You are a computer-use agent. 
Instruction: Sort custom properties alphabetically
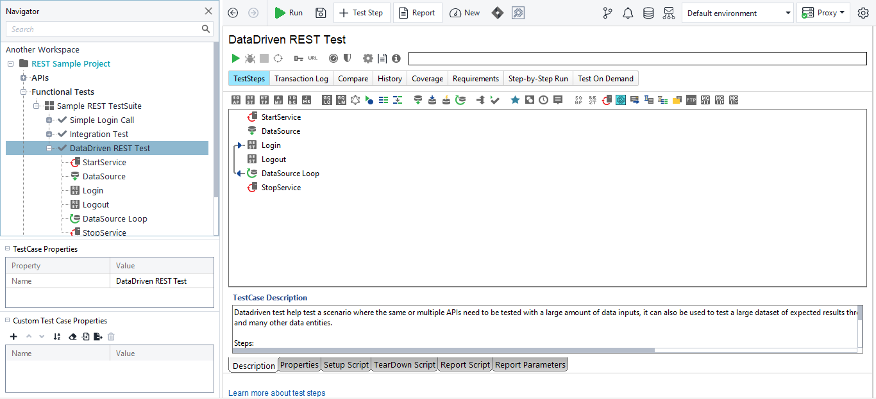click(x=56, y=337)
